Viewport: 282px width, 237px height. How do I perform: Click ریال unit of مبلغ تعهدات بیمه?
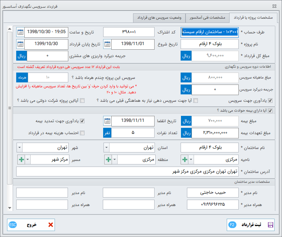[x=186, y=133]
